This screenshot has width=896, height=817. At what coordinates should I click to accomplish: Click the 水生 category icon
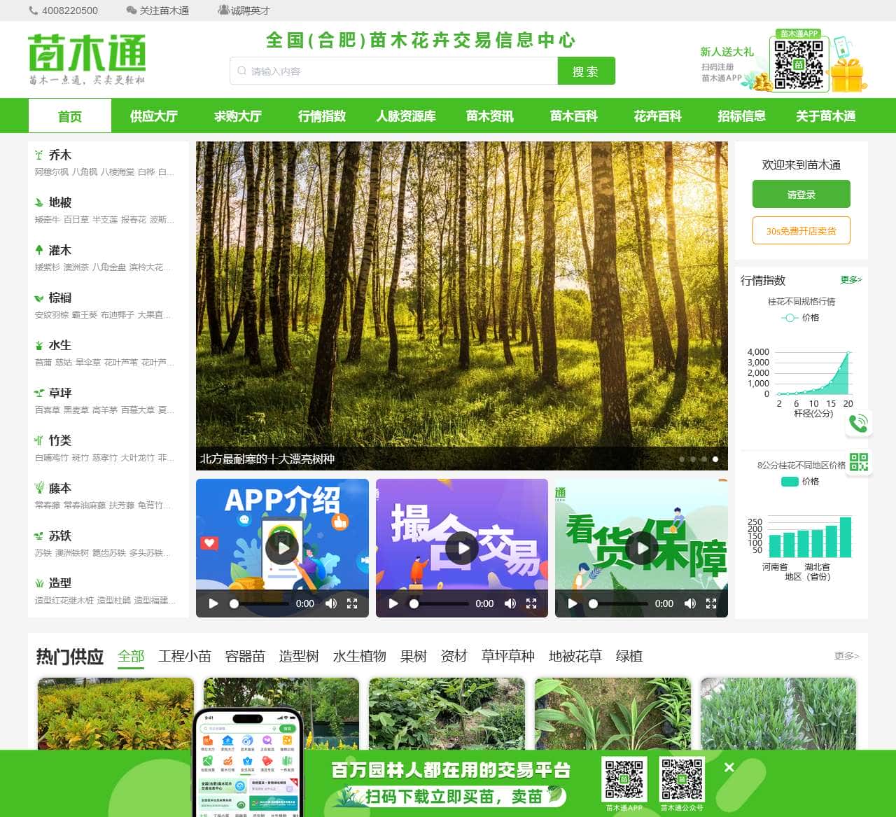click(39, 345)
